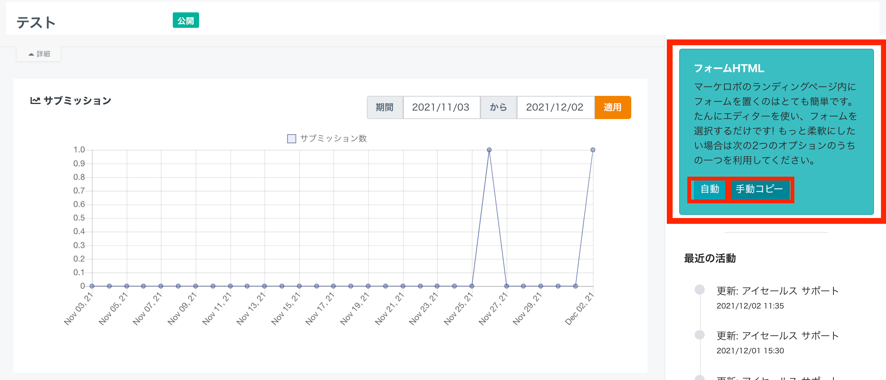This screenshot has height=380, width=886.
Task: Click the Nov 03 data point on chart
Action: click(x=92, y=286)
